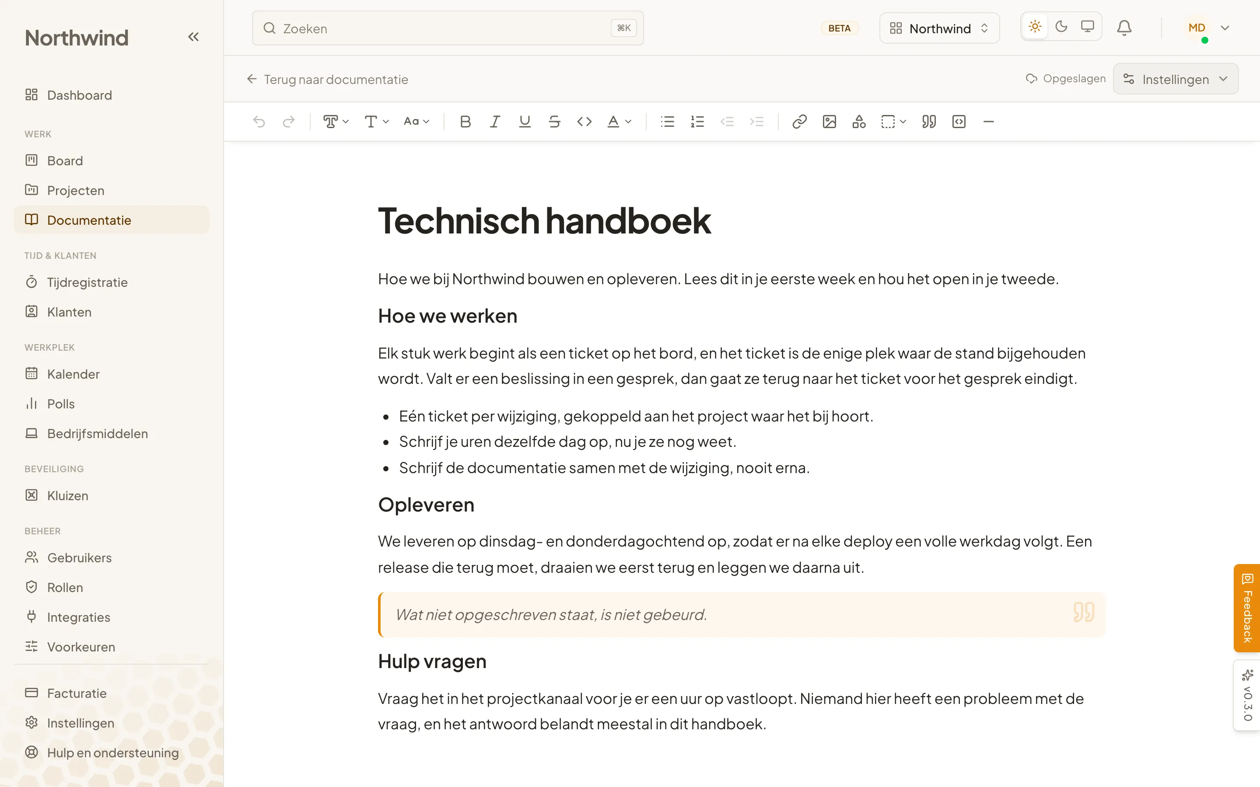1260x787 pixels.
Task: Open Projecten in the sidebar
Action: pyautogui.click(x=112, y=191)
